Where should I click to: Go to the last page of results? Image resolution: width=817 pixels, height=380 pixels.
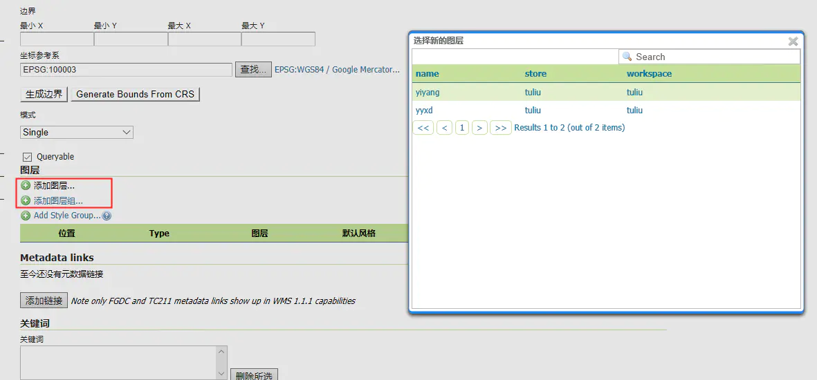500,128
